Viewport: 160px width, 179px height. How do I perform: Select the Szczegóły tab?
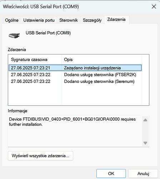coord(92,20)
